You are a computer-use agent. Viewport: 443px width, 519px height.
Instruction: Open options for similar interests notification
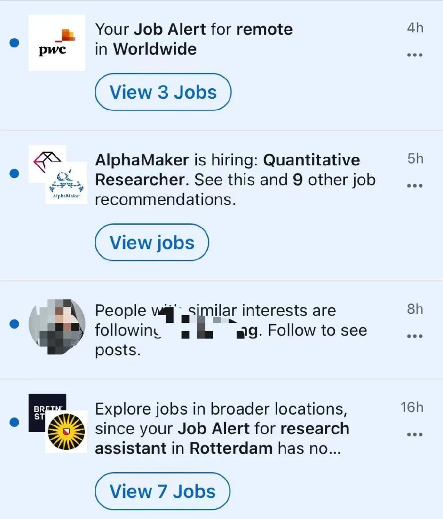(x=414, y=336)
